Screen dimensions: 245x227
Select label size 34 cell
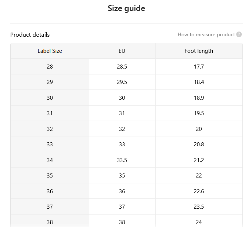(50, 160)
